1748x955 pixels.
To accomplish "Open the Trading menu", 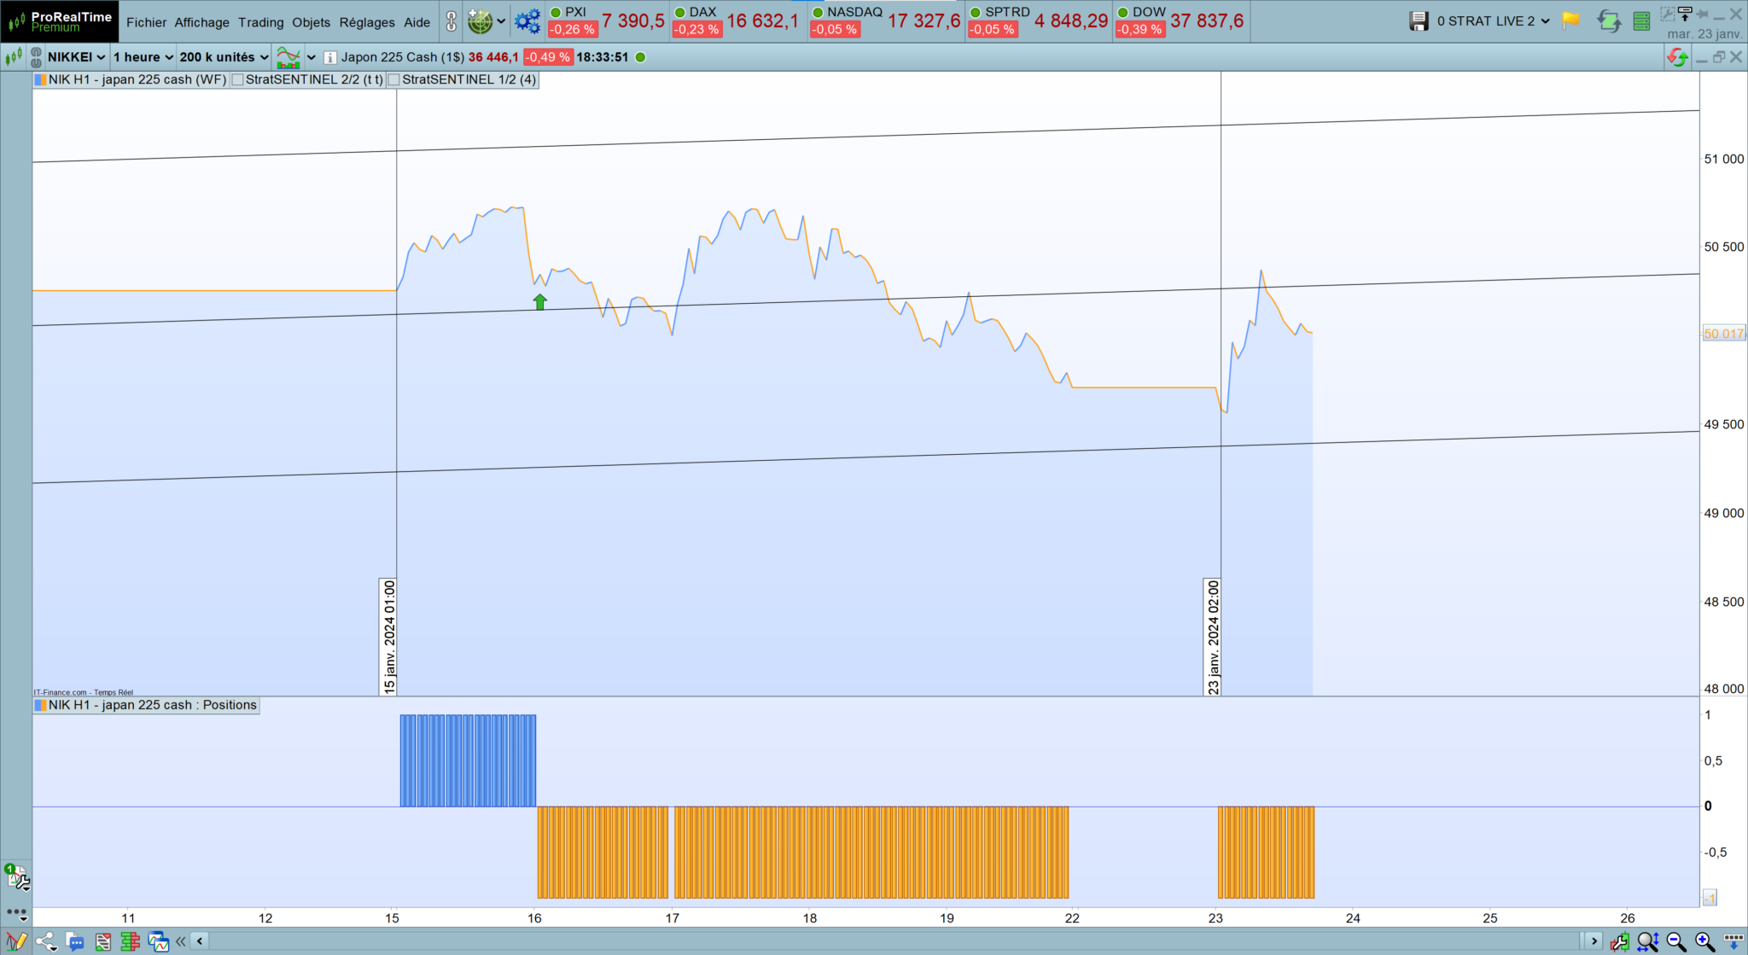I will tap(260, 22).
